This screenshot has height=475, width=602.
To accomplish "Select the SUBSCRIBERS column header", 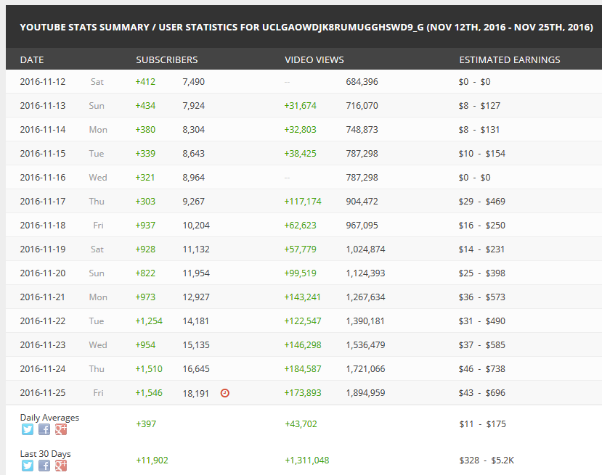I will click(166, 59).
